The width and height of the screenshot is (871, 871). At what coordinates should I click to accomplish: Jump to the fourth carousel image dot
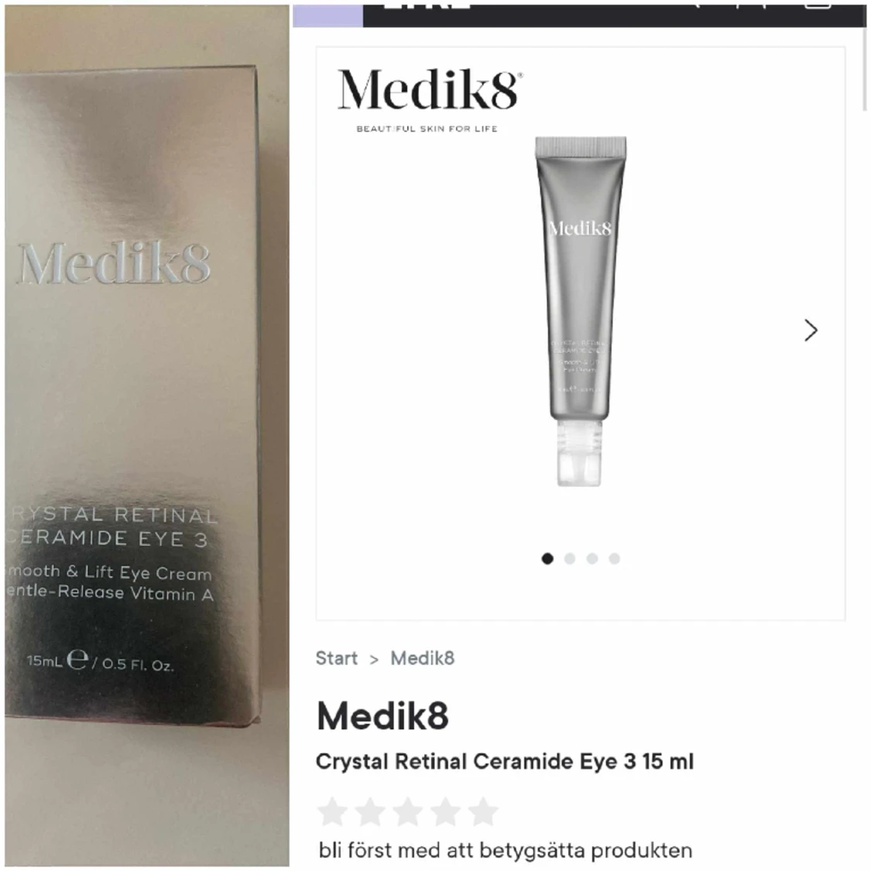(x=614, y=558)
